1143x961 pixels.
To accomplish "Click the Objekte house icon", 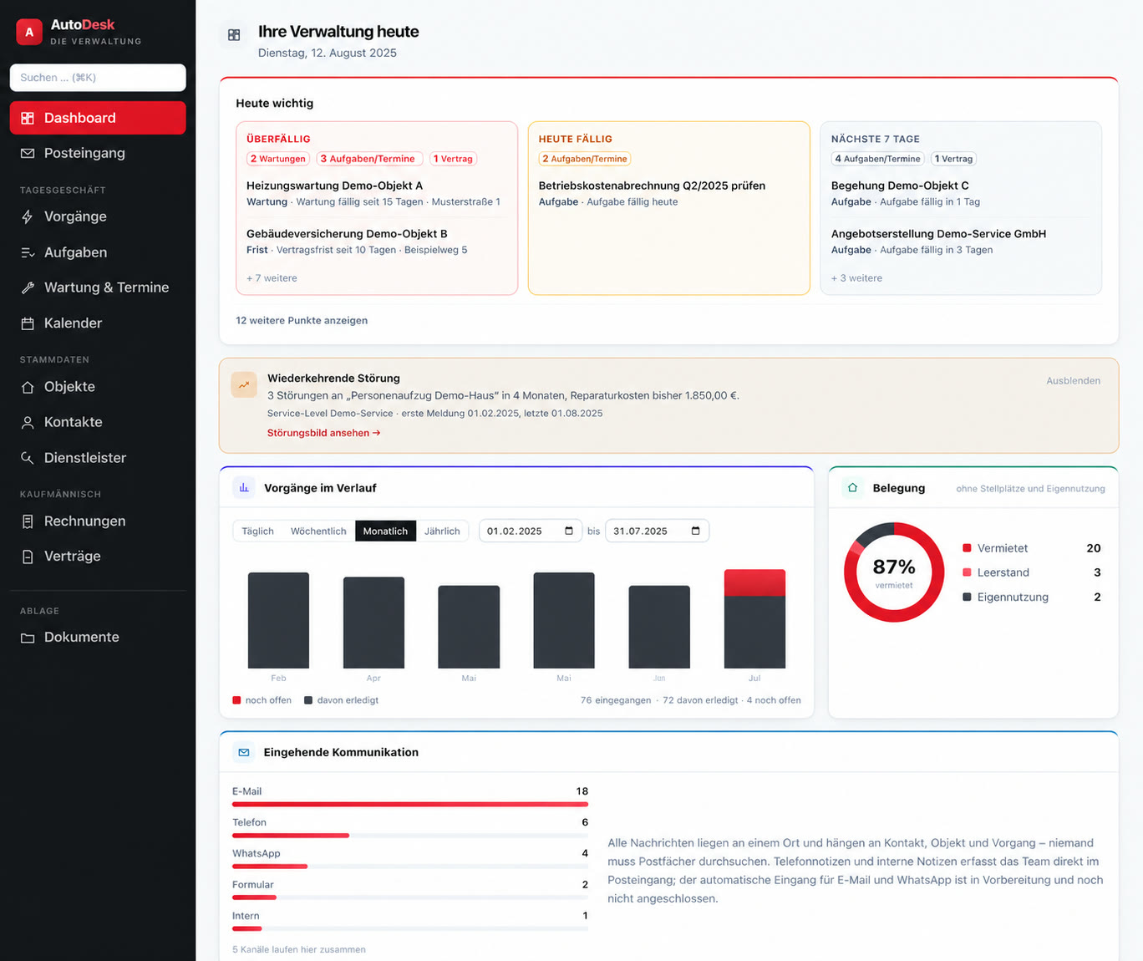I will pyautogui.click(x=28, y=387).
